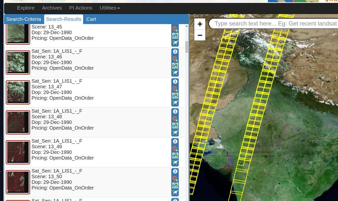Viewport: 338px width, 201px height.
Task: Open info for scene 13_50
Action: 175,171
